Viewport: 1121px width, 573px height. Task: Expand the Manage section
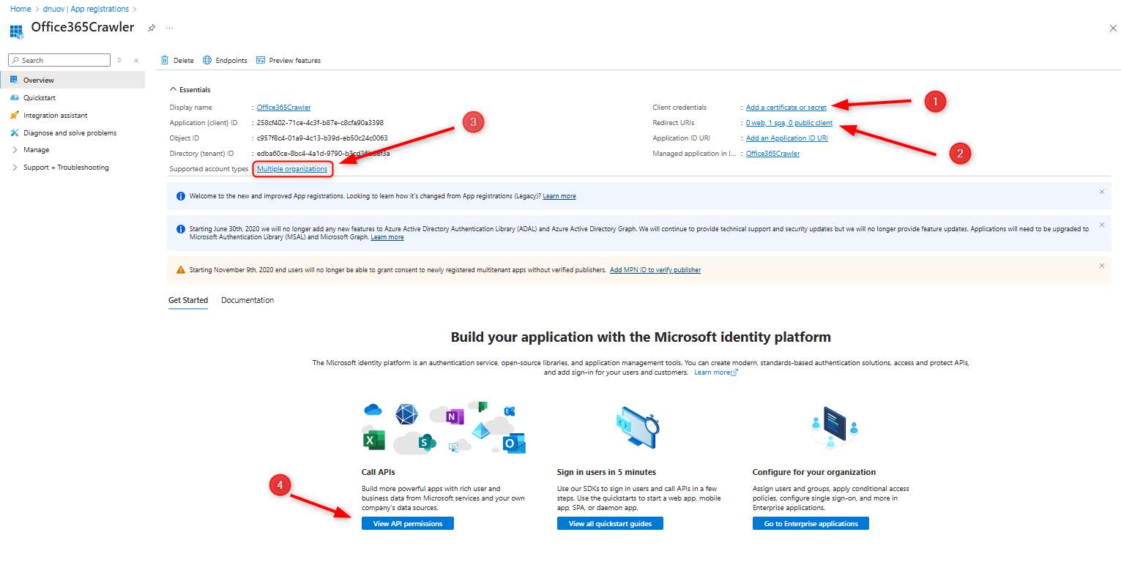click(x=36, y=149)
